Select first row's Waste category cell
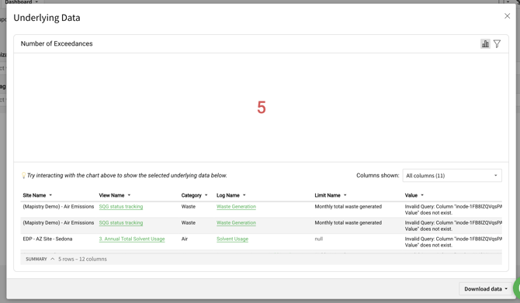 [x=189, y=207]
